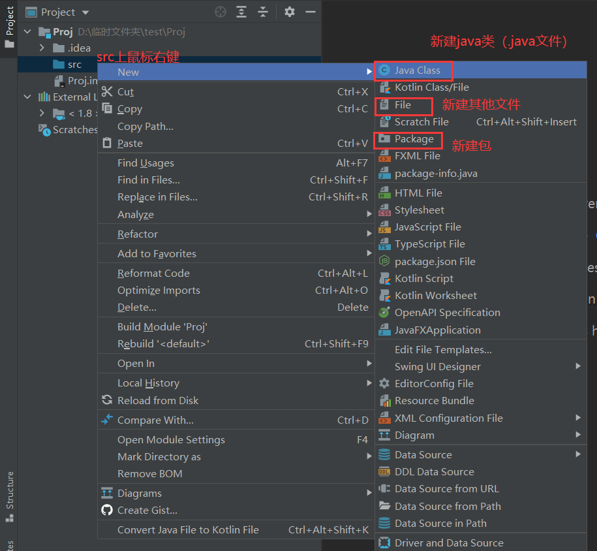The image size is (597, 551).
Task: Click the Compare With arrows icon
Action: tap(107, 419)
